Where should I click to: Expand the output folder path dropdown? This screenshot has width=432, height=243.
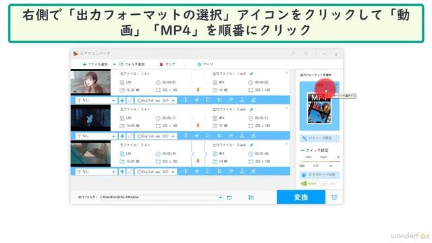click(x=221, y=197)
